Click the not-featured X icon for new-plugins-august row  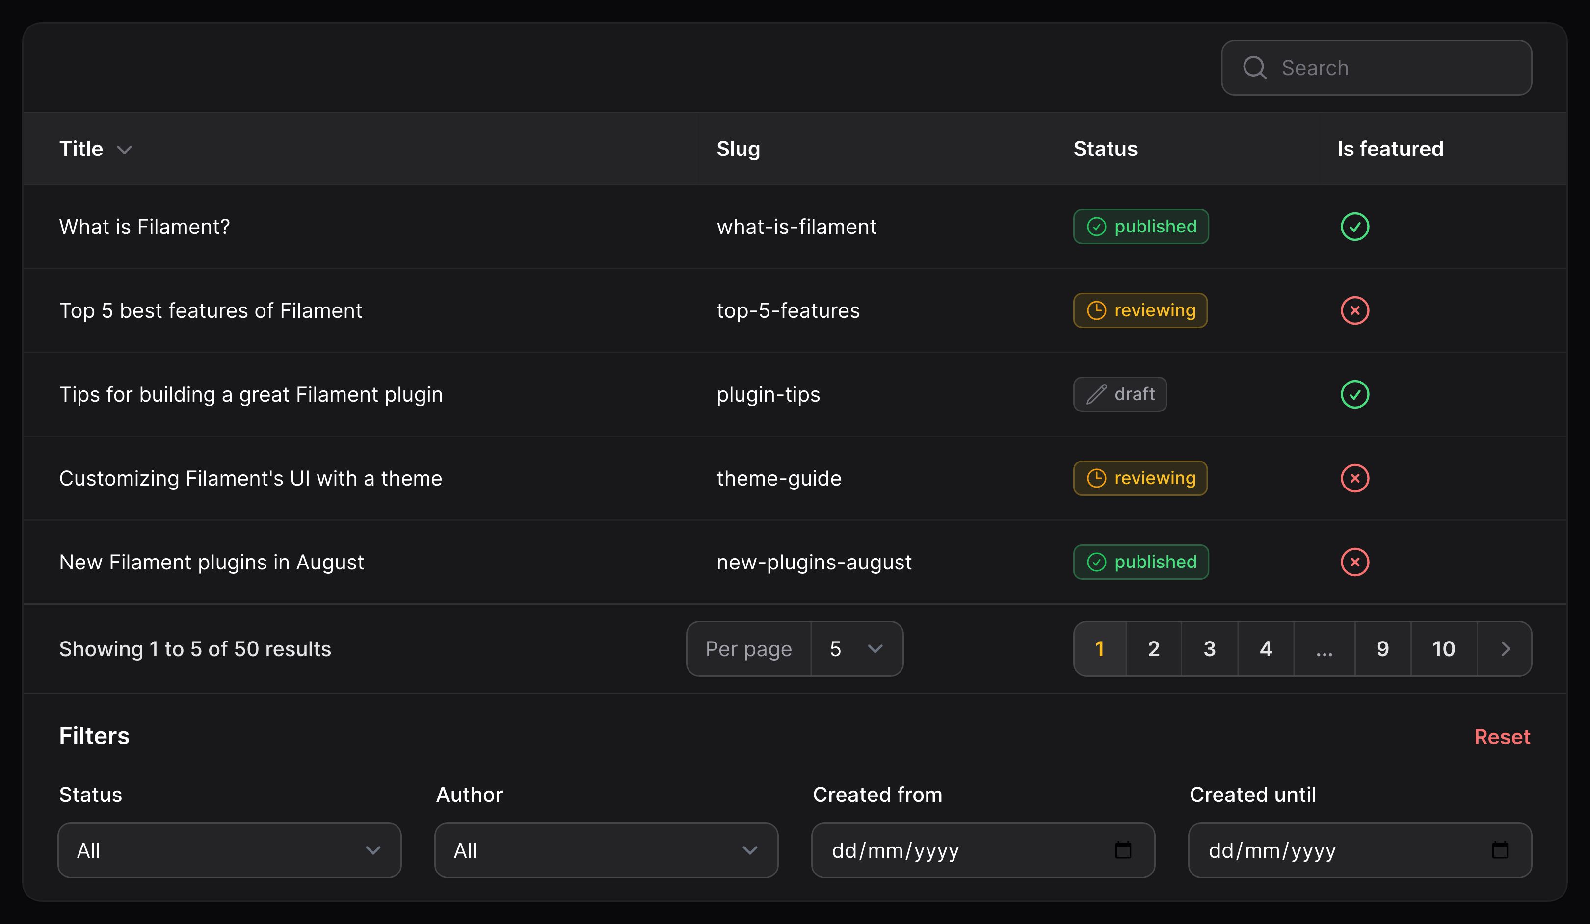click(x=1354, y=562)
